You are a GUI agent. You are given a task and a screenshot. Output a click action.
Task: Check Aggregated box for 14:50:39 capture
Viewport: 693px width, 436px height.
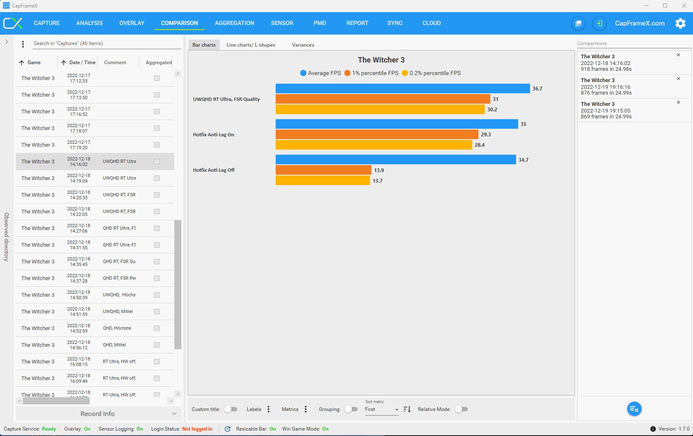tap(157, 295)
